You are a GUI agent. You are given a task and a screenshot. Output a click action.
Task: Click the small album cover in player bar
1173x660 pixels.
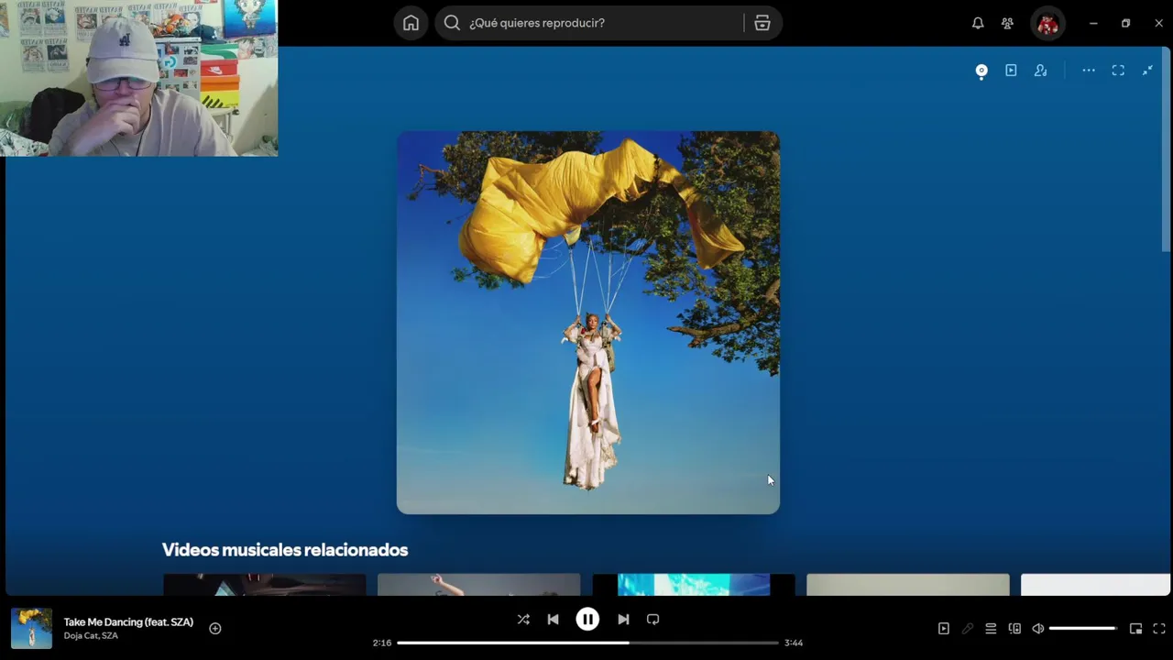click(32, 629)
